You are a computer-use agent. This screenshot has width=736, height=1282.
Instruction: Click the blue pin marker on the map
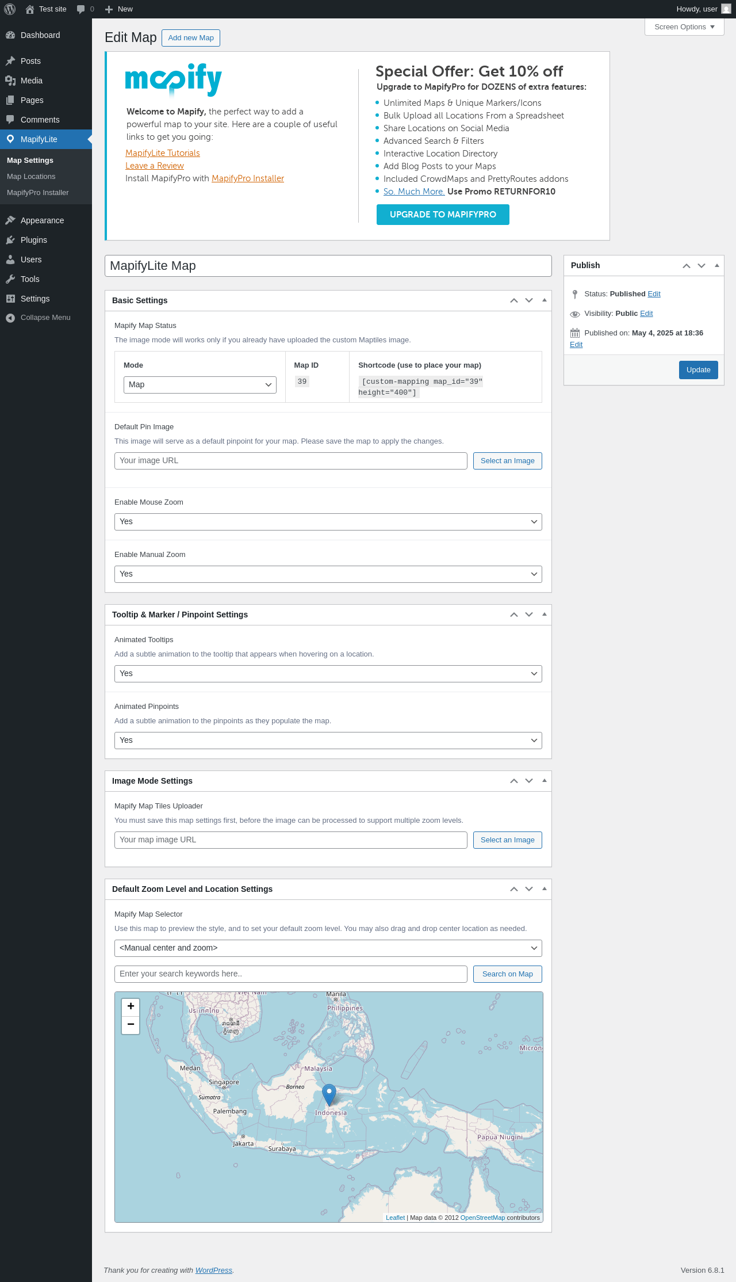click(329, 1095)
